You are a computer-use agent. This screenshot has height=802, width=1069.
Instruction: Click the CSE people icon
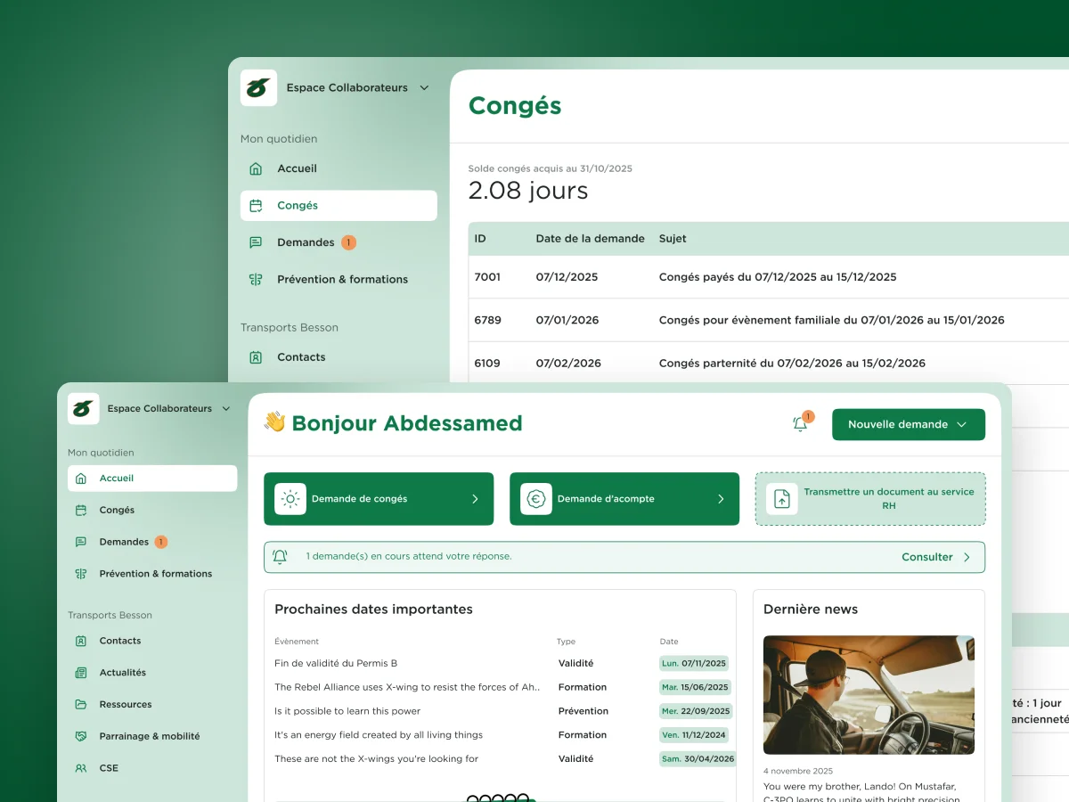click(x=81, y=768)
